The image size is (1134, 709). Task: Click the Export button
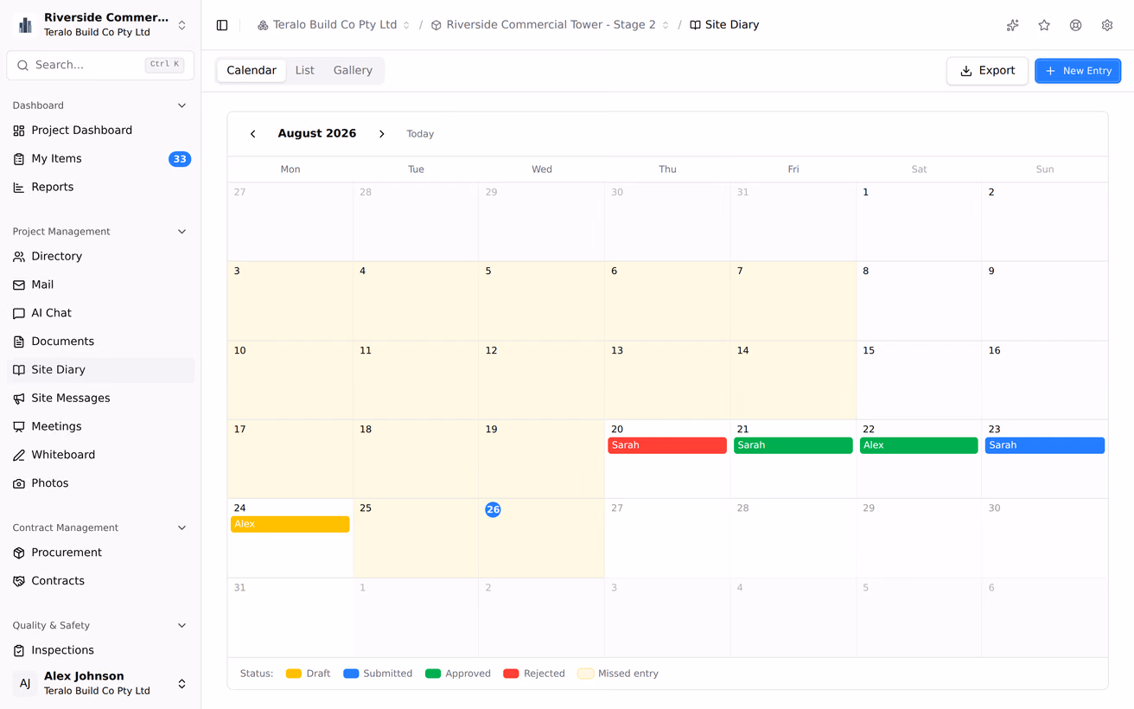987,71
